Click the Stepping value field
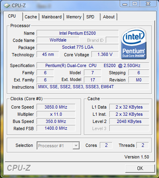 coord(139,73)
